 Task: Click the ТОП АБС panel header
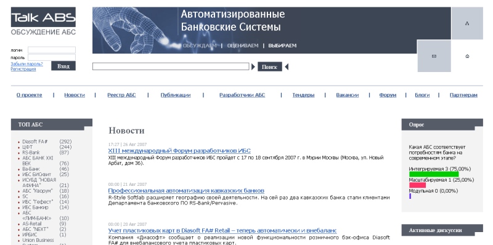point(52,124)
